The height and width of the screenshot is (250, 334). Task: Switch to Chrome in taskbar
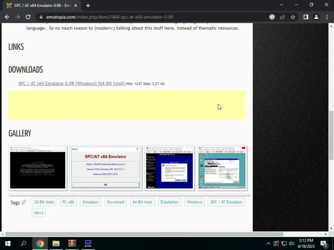point(40,243)
